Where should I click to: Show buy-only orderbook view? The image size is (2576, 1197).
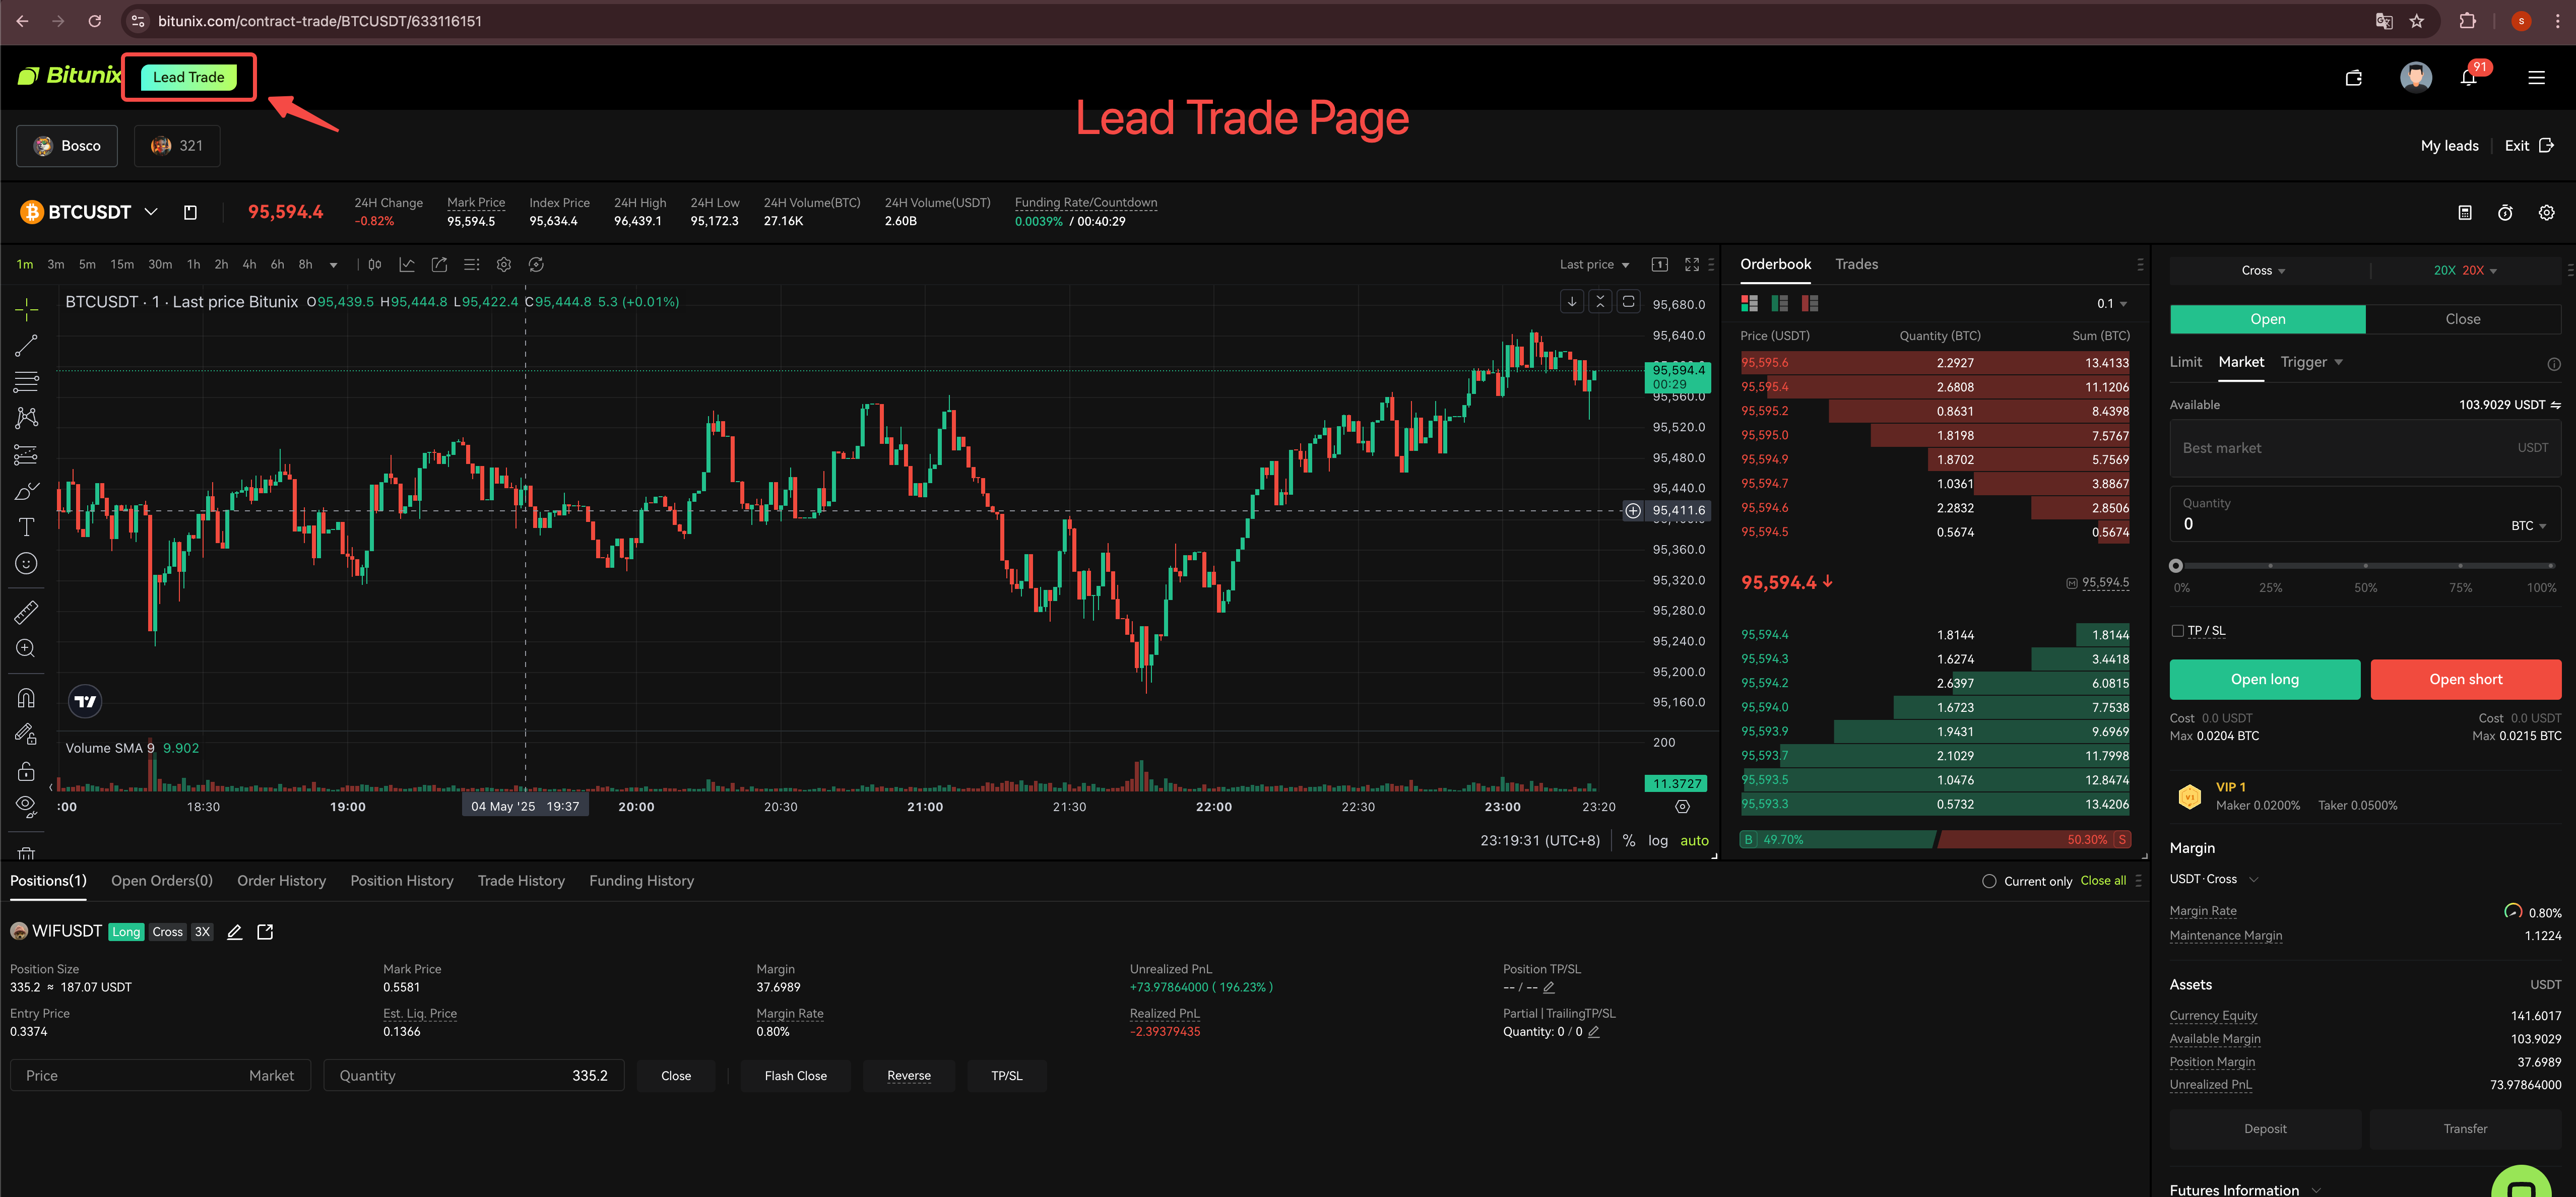(1779, 303)
